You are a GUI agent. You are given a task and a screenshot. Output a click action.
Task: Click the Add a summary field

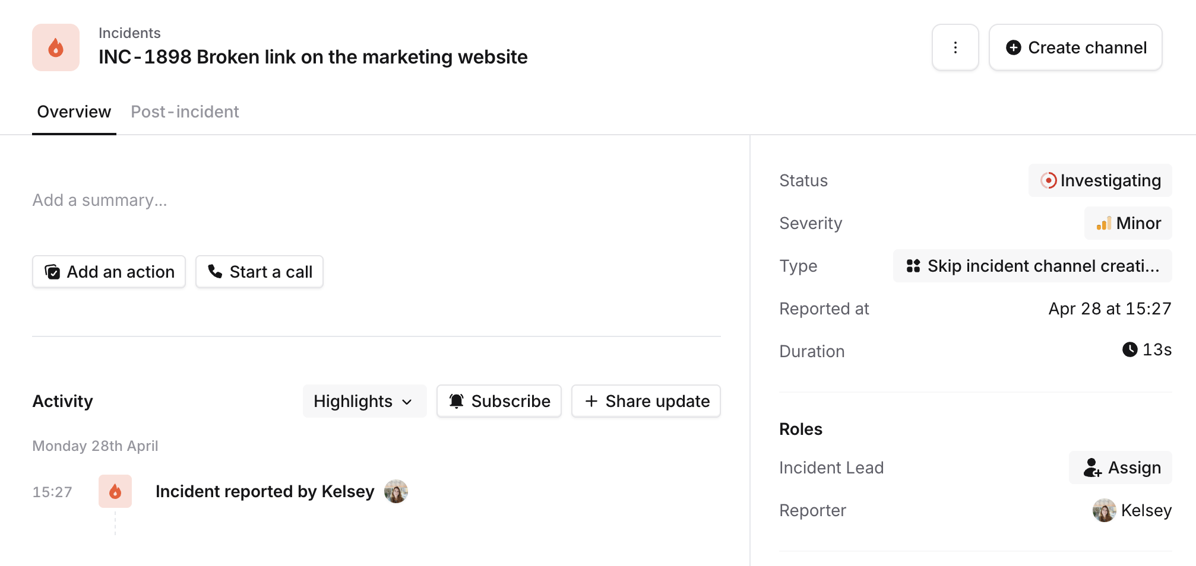coord(100,201)
